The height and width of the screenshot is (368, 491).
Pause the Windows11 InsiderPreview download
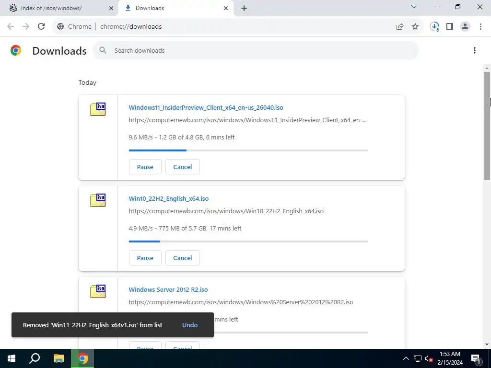click(145, 167)
